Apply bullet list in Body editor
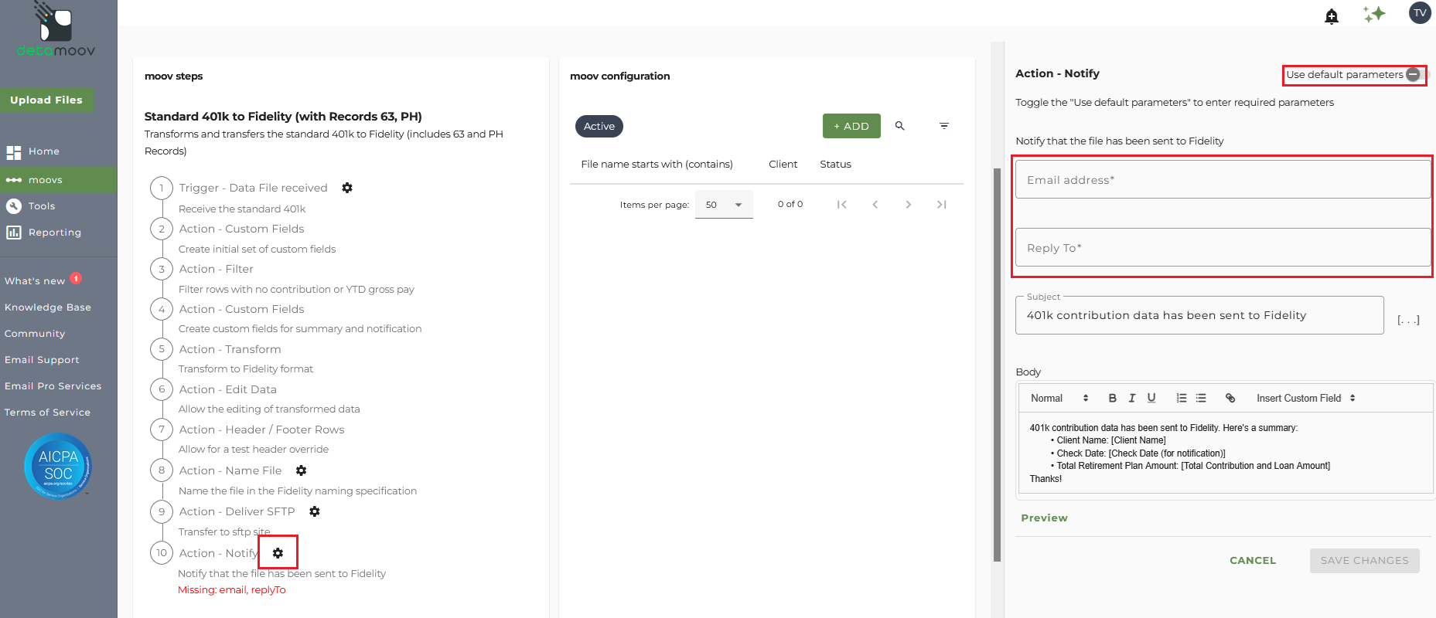The width and height of the screenshot is (1436, 618). [x=1201, y=399]
